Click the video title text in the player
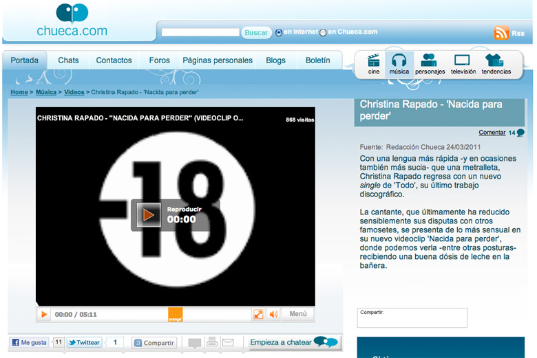Screen dimensions: 537x358 (x=140, y=118)
